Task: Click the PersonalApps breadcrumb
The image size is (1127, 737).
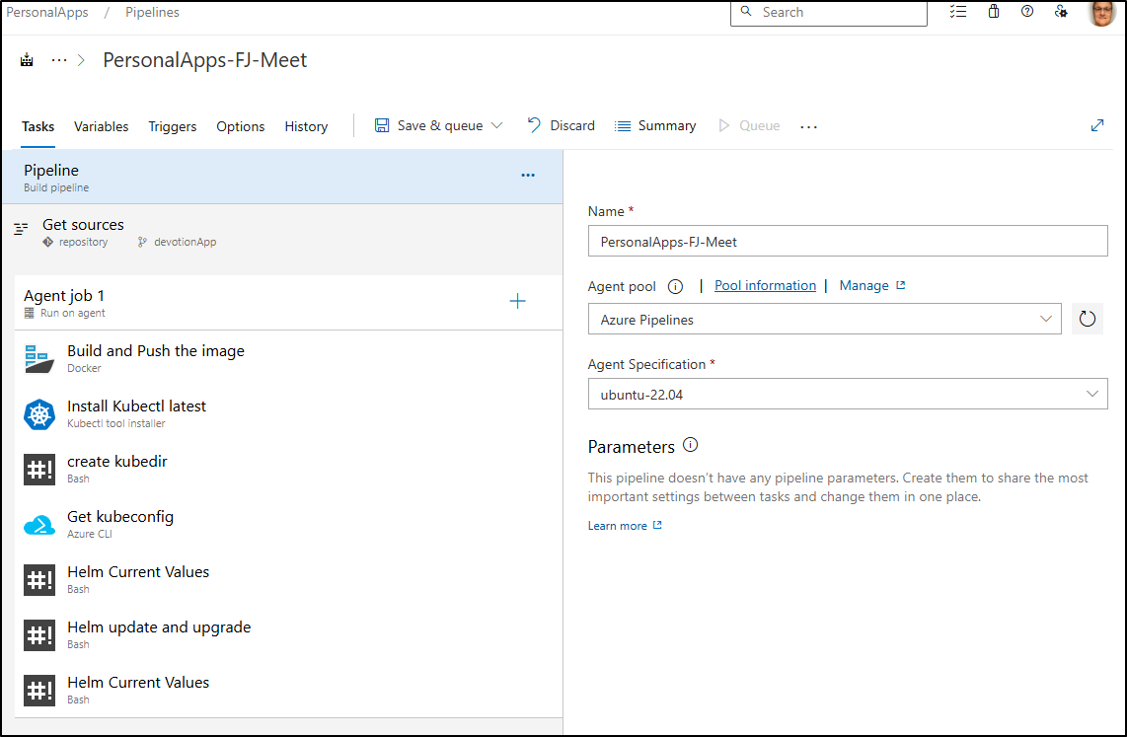Action: pyautogui.click(x=47, y=12)
